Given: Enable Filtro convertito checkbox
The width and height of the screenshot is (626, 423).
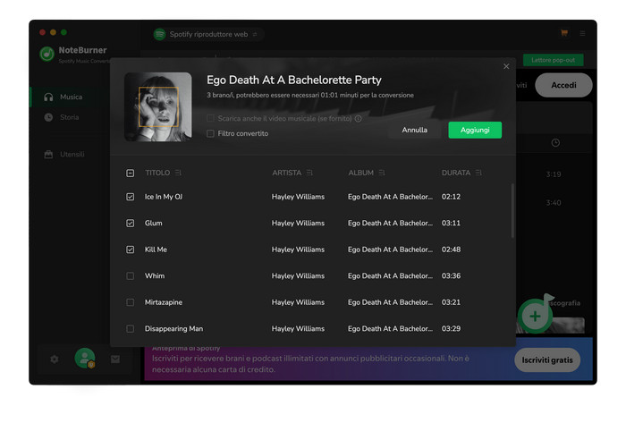Looking at the screenshot, I should [210, 133].
